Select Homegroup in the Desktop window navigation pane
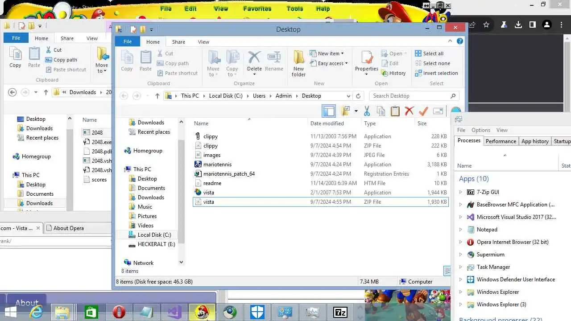This screenshot has width=571, height=321. point(143,151)
